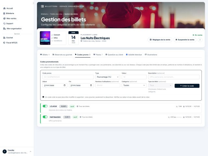Click the Billetterie calendar icon in sidebar
The image size is (208, 156).
click(4, 13)
